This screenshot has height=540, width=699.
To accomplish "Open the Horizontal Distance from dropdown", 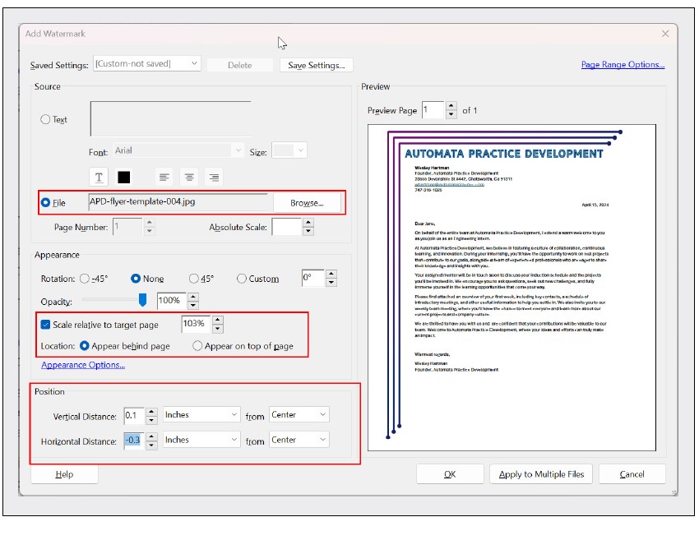I will [299, 441].
